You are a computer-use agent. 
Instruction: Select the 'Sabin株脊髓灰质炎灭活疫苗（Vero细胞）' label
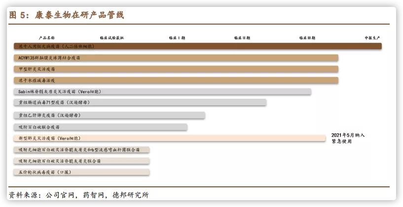(x=60, y=91)
